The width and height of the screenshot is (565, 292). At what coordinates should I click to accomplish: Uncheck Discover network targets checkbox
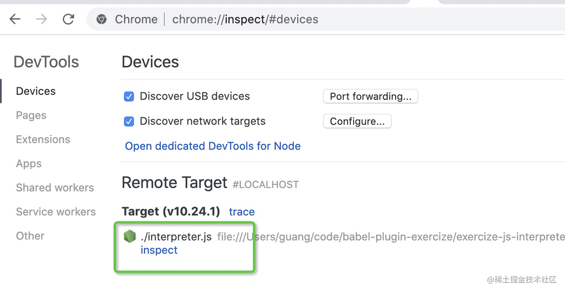point(129,121)
